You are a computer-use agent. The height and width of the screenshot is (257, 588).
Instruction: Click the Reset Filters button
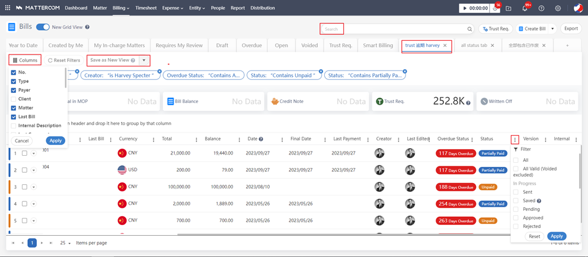click(64, 60)
